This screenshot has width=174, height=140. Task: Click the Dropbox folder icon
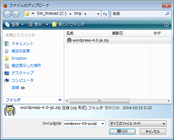(7, 58)
